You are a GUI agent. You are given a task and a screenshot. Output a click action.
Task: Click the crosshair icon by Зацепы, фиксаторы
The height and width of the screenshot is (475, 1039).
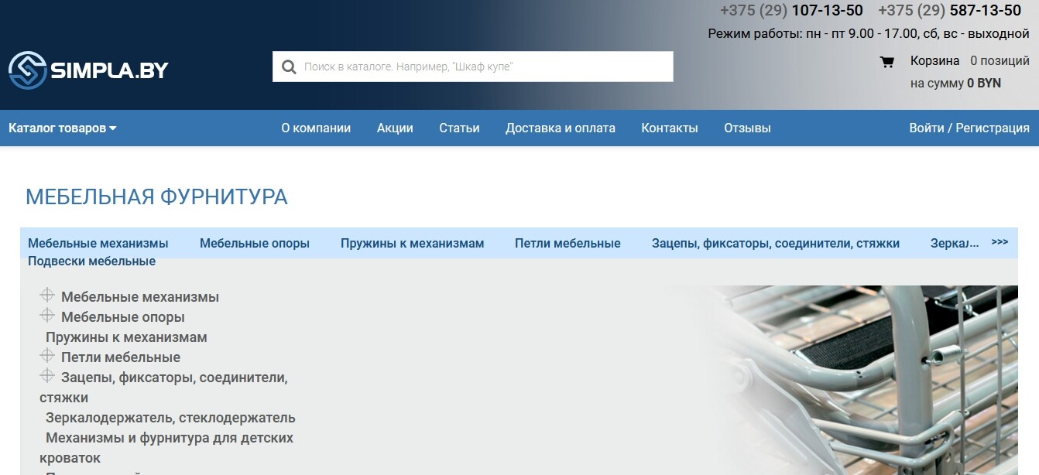46,375
